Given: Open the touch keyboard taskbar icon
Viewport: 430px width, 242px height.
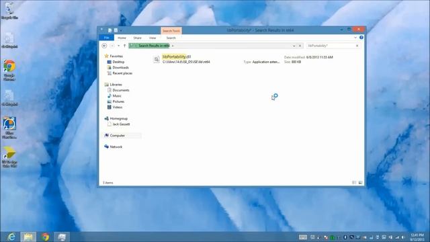Looking at the screenshot, I should point(303,237).
